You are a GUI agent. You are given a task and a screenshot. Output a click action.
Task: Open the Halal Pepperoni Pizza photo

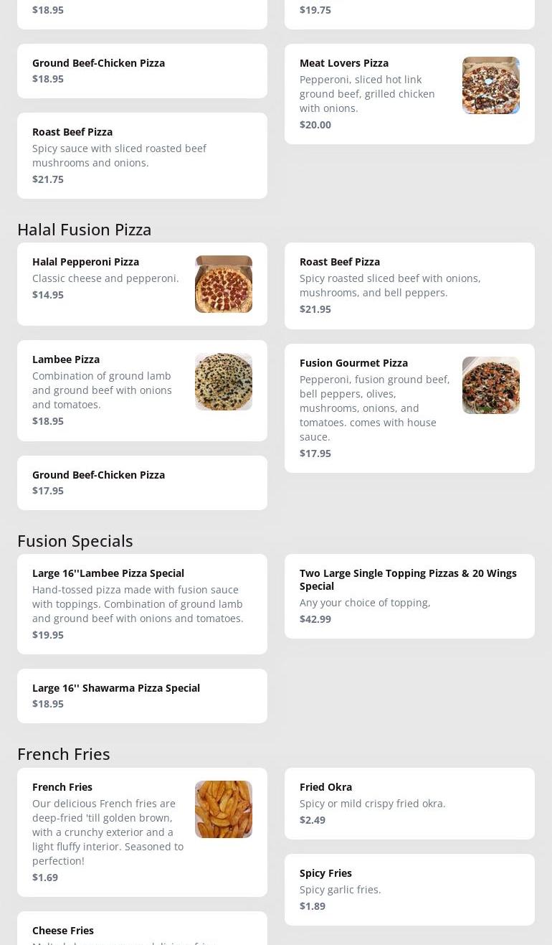[223, 284]
